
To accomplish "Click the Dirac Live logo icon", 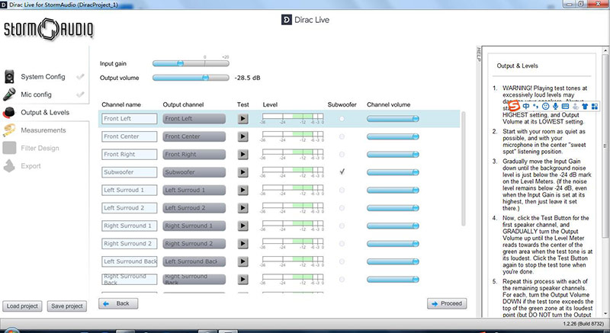I will (x=287, y=20).
